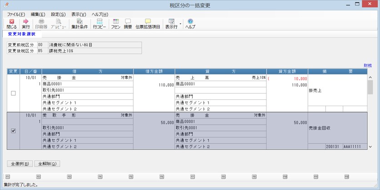Screen dimensions: 380x190
Task: Click the 閉じる close icon in toolbar
Action: (x=11, y=24)
